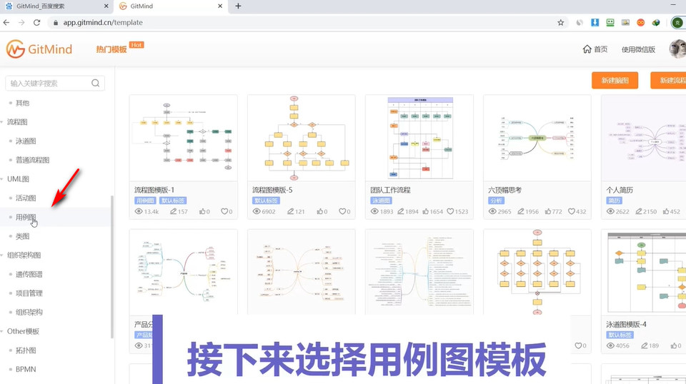
Task: Open the 团队工作流程 template thumbnail
Action: pos(419,138)
